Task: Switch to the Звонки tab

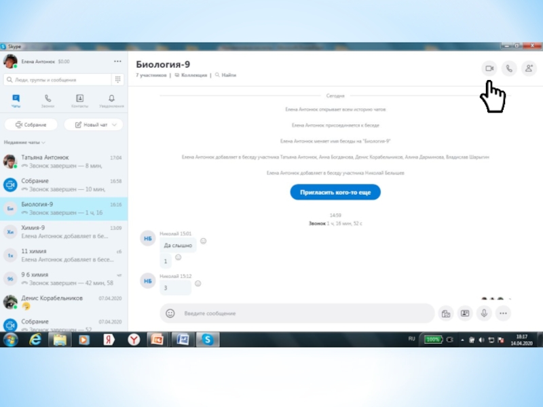Action: (48, 100)
